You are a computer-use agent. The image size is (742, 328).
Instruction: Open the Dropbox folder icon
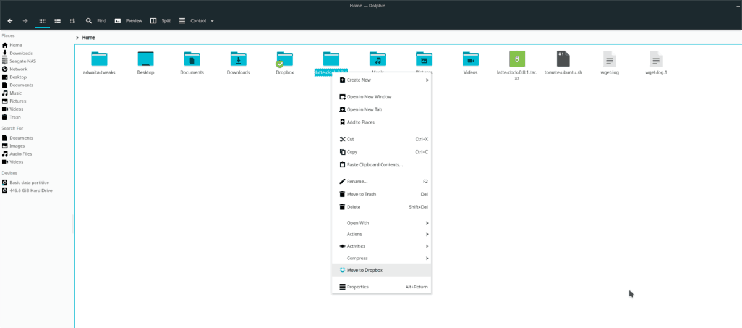click(284, 60)
